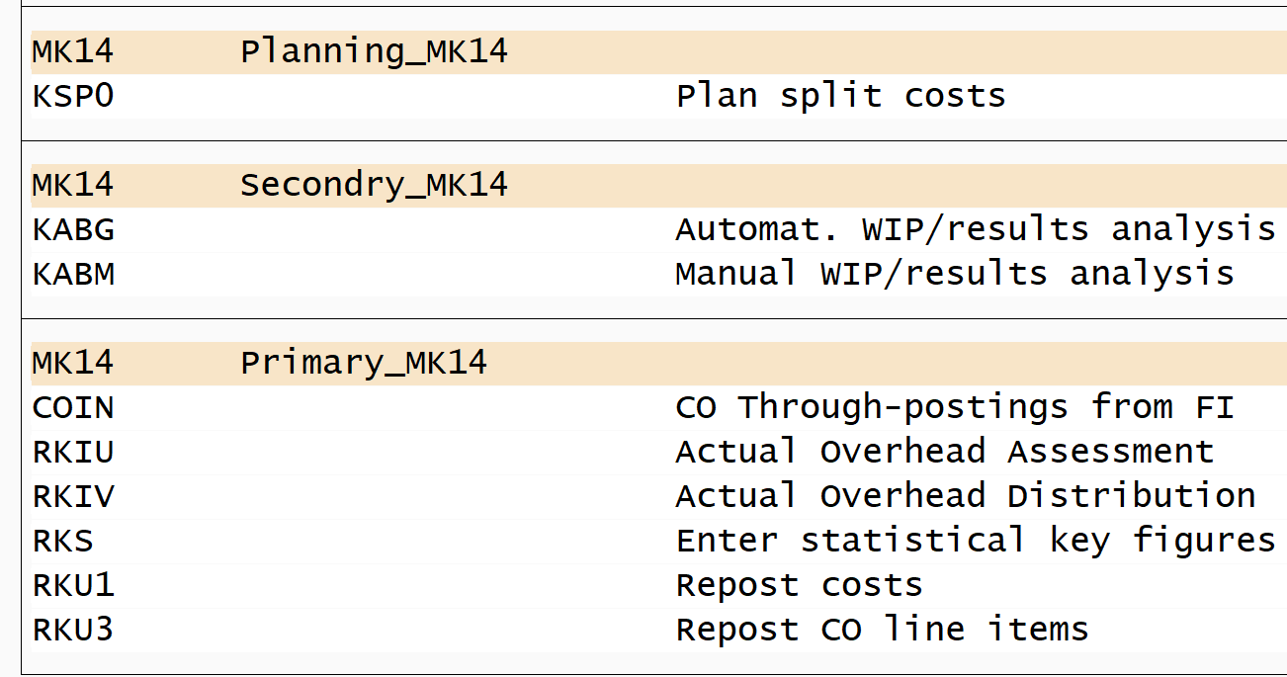Click the 'Actual Overhead Distribution' description
The image size is (1287, 677).
tap(965, 496)
